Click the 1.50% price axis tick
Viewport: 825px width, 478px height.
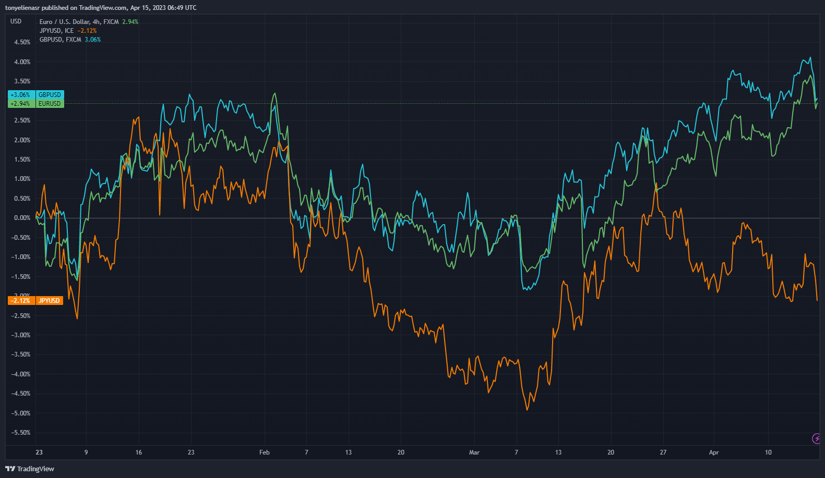[22, 160]
